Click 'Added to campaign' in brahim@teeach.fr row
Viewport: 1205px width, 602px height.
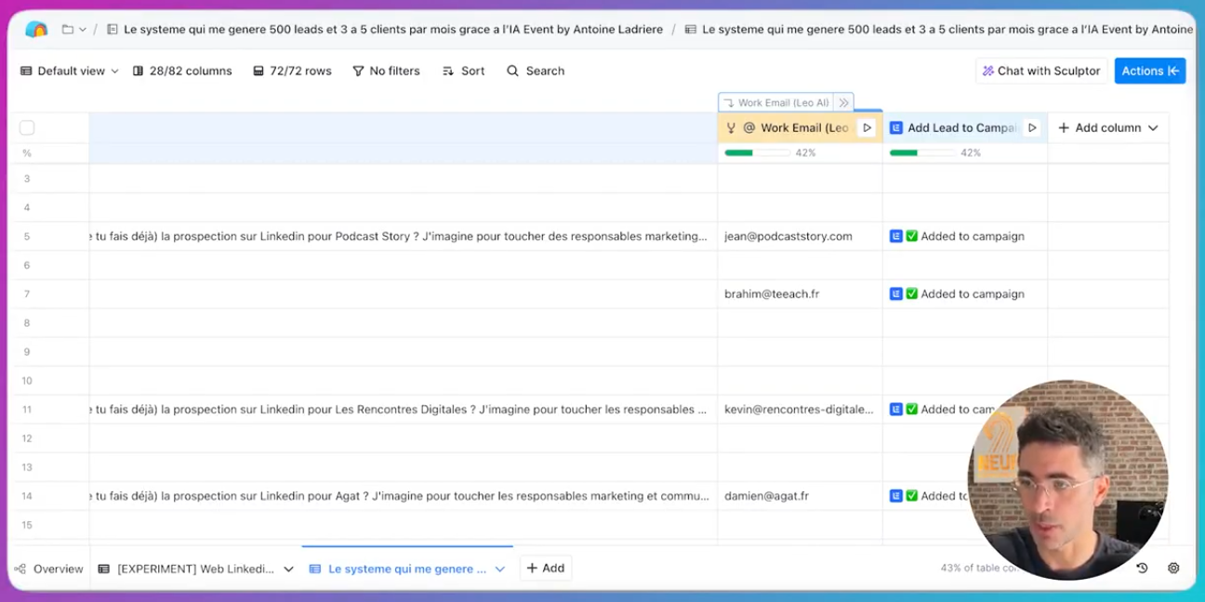[973, 294]
